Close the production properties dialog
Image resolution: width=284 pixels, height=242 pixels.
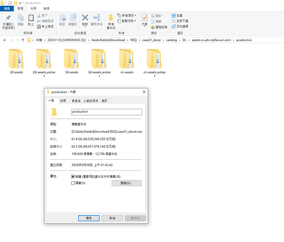click(144, 92)
